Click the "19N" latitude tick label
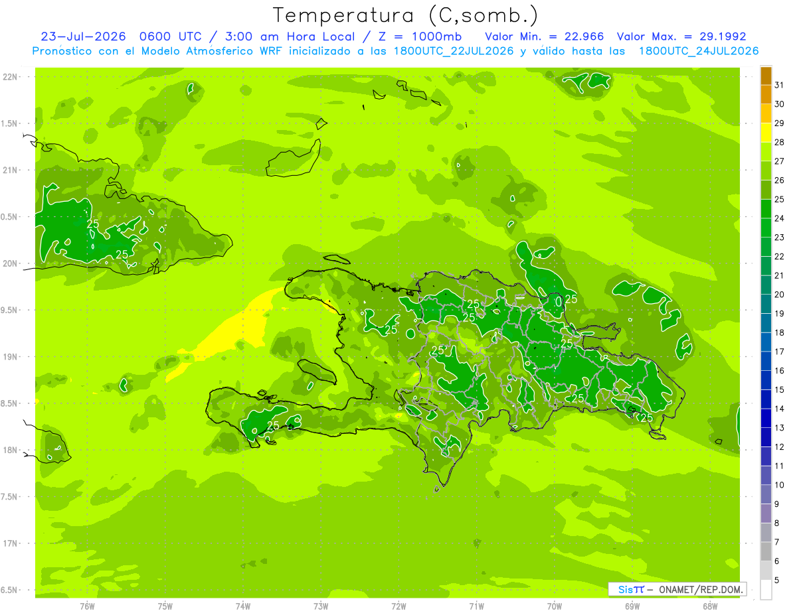Image resolution: width=797 pixels, height=615 pixels. [x=10, y=356]
